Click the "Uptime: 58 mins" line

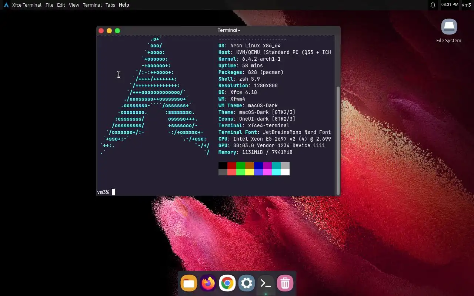tap(241, 66)
